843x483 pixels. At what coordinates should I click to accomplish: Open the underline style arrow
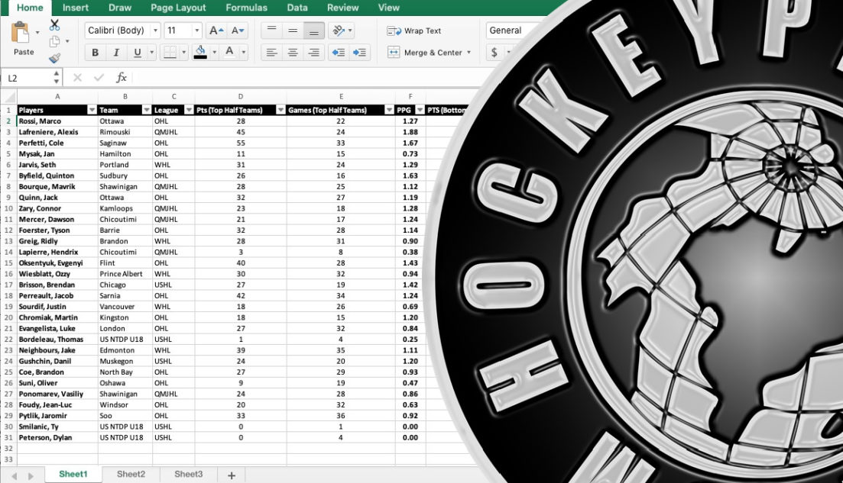tap(151, 52)
